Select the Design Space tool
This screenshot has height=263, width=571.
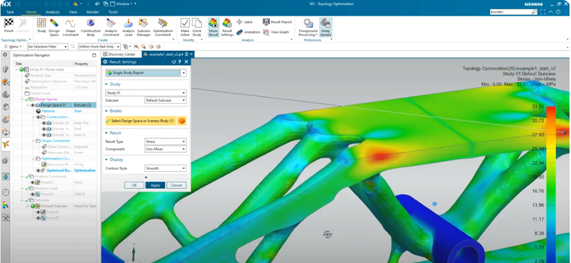[54, 27]
